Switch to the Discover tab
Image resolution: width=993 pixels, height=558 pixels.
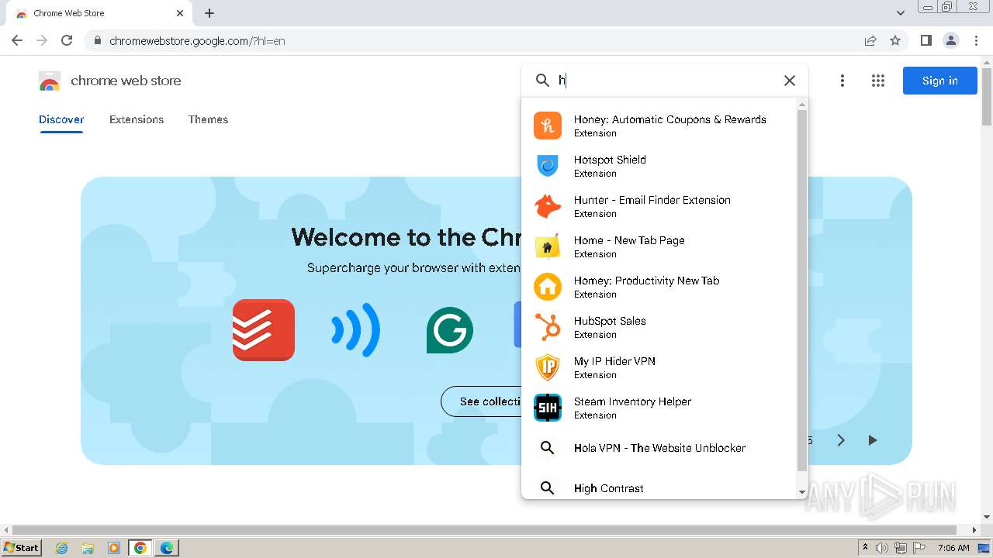tap(61, 119)
